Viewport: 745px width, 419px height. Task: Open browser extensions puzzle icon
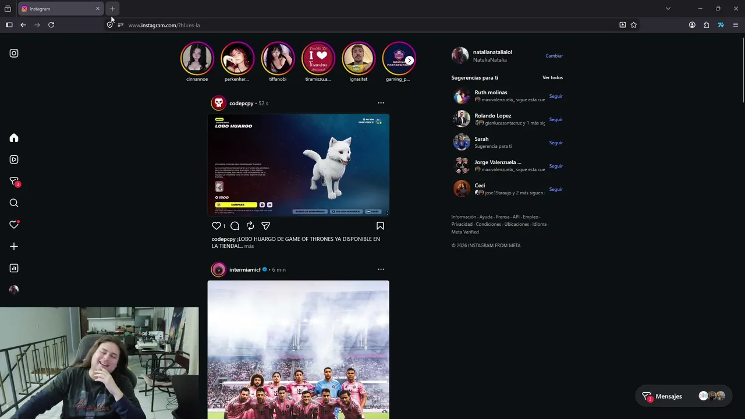coord(706,25)
